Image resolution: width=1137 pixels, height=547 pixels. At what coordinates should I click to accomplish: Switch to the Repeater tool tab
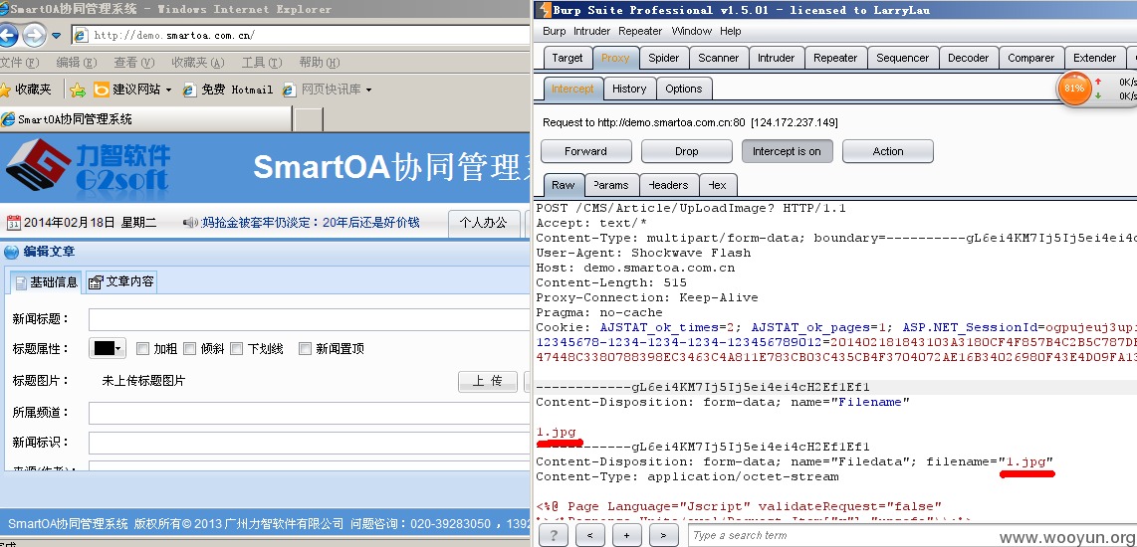pyautogui.click(x=835, y=58)
